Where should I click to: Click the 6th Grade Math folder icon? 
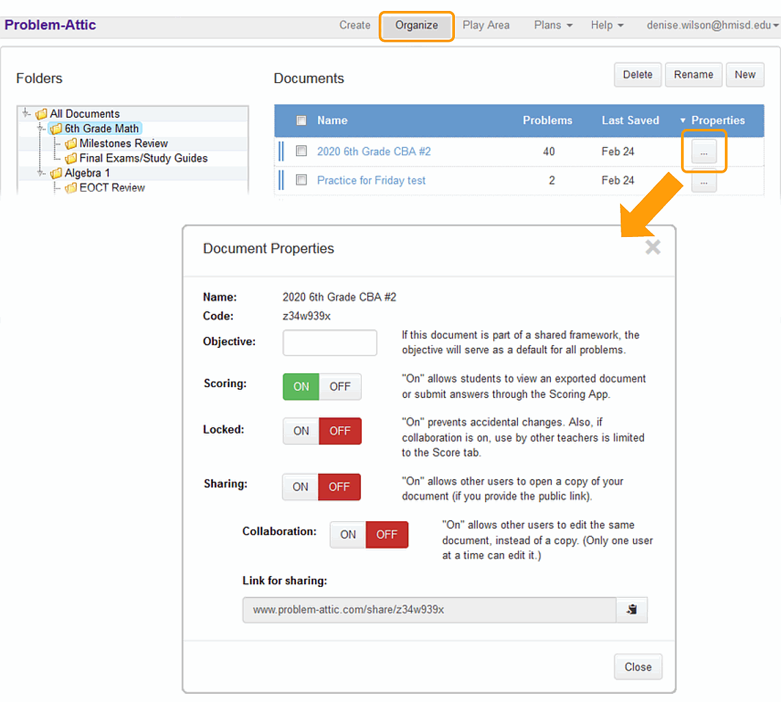click(56, 129)
